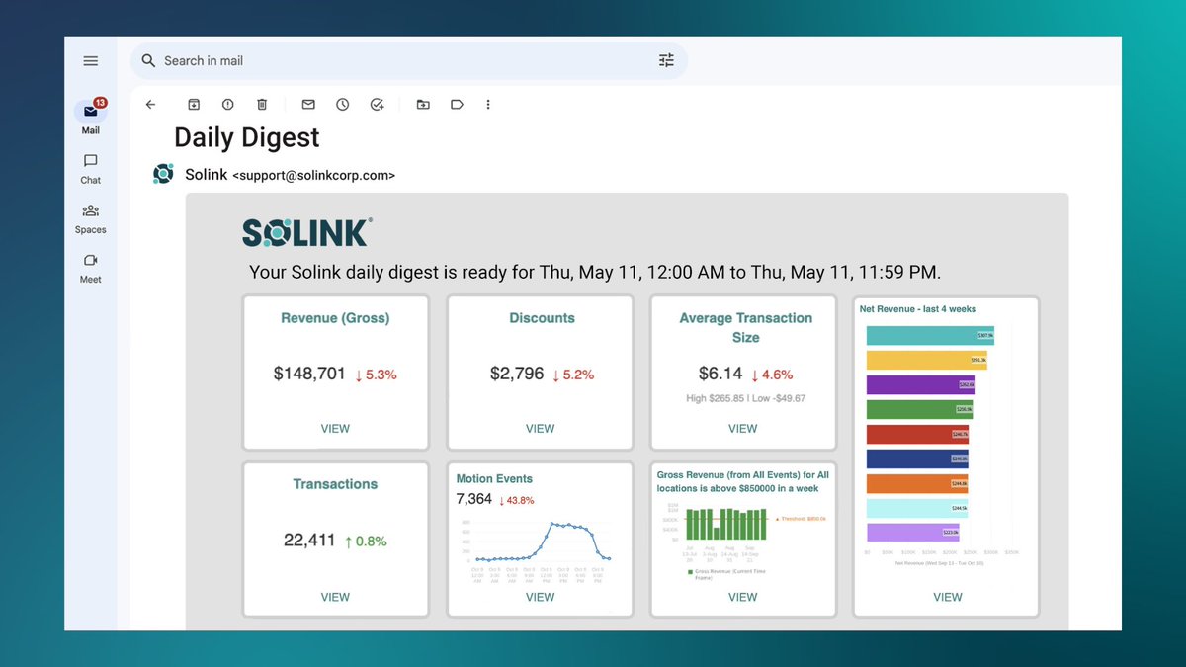Image resolution: width=1186 pixels, height=667 pixels.
Task: Open the main menu hamburger icon
Action: pos(90,61)
